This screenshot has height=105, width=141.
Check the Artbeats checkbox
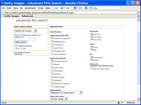point(52,64)
